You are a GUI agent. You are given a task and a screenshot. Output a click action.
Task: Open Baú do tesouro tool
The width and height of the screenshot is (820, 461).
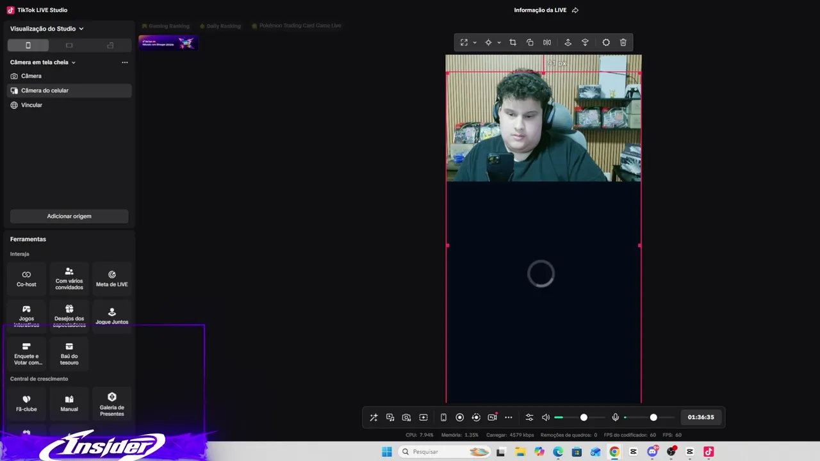point(69,354)
